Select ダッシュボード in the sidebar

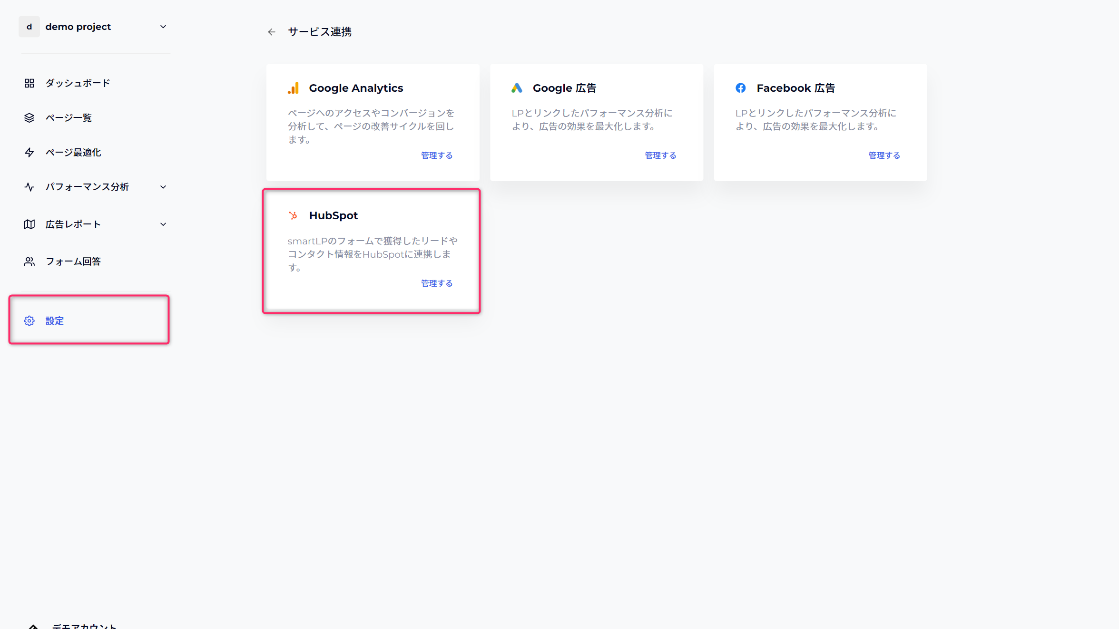click(77, 82)
